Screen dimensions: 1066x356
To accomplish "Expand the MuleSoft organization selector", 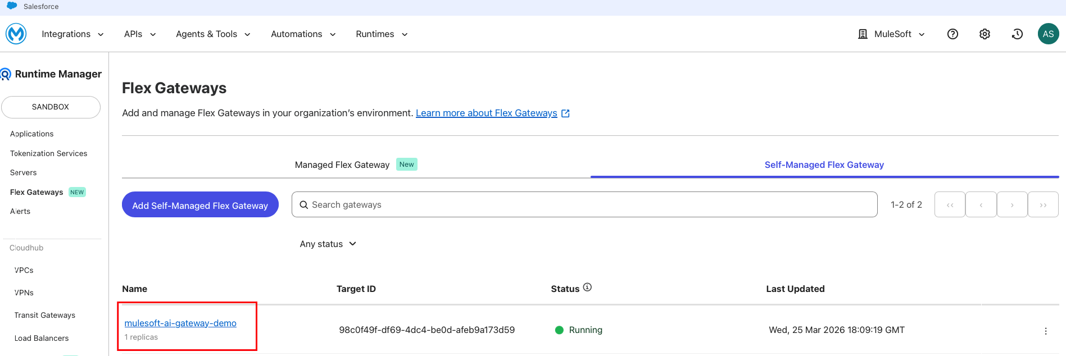I will pyautogui.click(x=892, y=34).
